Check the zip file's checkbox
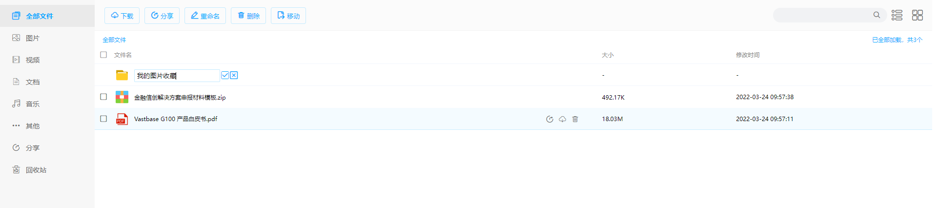Viewport: 937px width, 208px height. pyautogui.click(x=103, y=97)
